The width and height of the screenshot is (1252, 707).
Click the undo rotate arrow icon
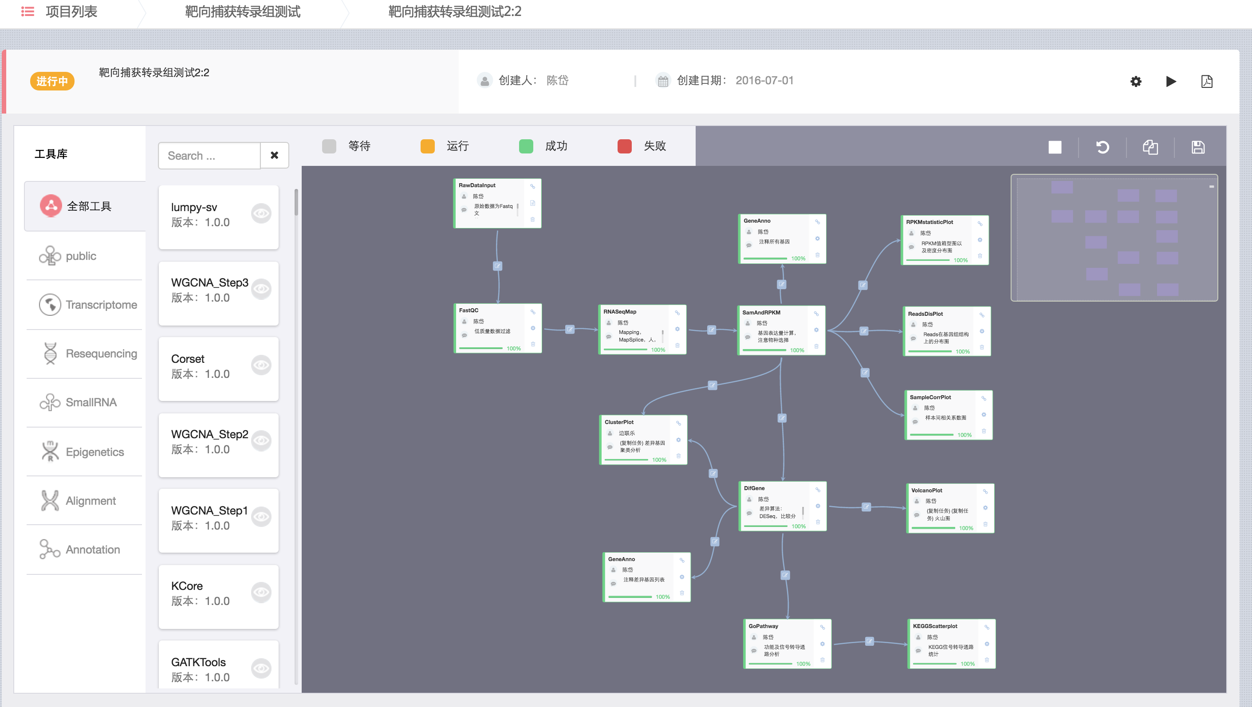point(1102,147)
